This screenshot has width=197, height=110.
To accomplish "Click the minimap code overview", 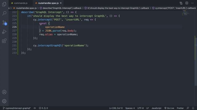I will [x=187, y=13].
